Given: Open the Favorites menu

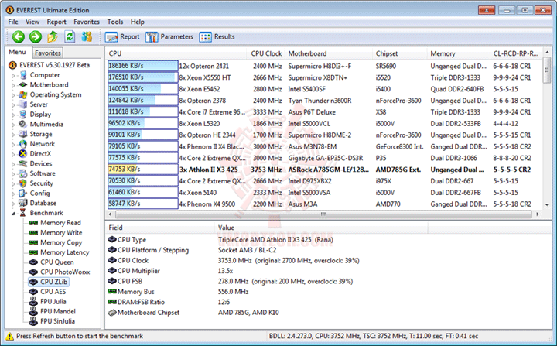Looking at the screenshot, I should (87, 22).
